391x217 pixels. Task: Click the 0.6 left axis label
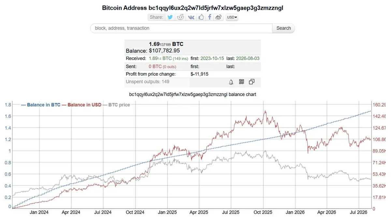(8, 174)
